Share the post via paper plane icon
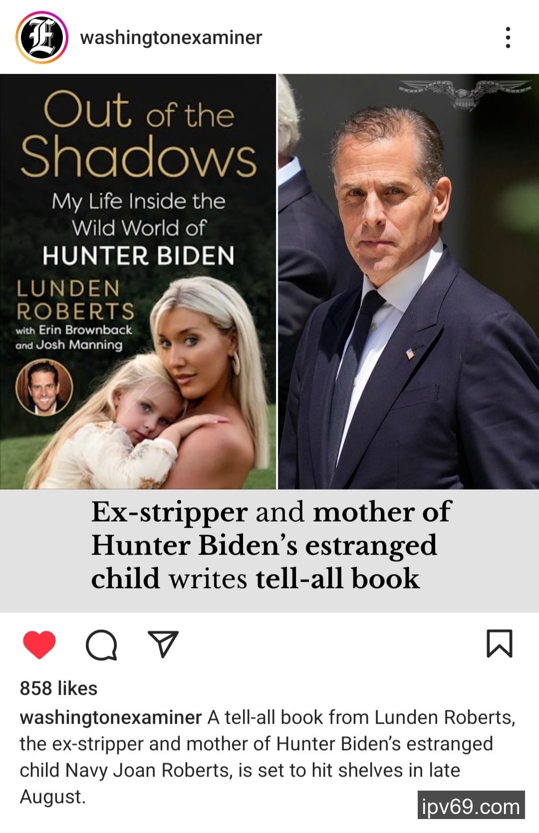This screenshot has width=539, height=833. pyautogui.click(x=163, y=644)
